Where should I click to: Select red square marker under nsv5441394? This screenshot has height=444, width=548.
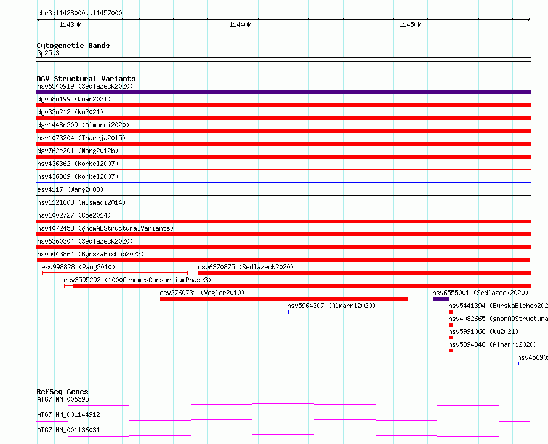point(451,312)
